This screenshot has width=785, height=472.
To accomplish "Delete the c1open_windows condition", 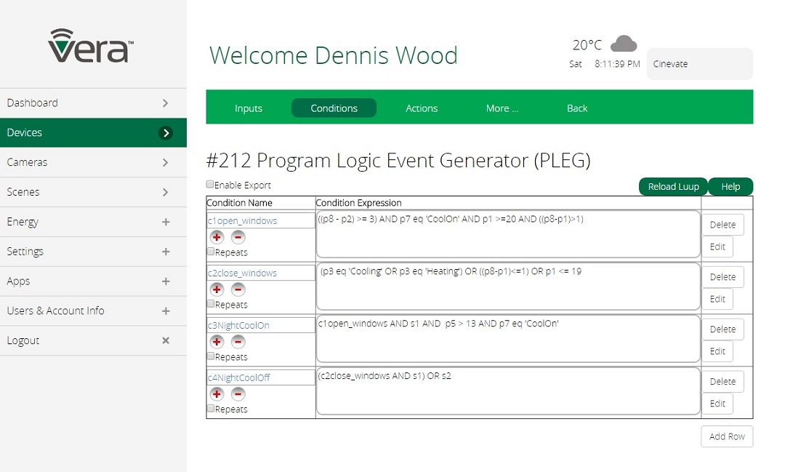I will click(722, 225).
